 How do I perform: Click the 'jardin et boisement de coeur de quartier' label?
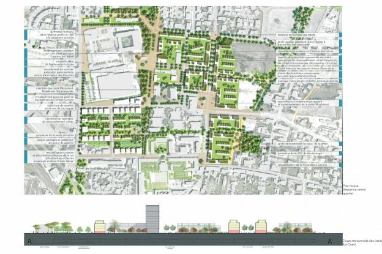click(302, 144)
